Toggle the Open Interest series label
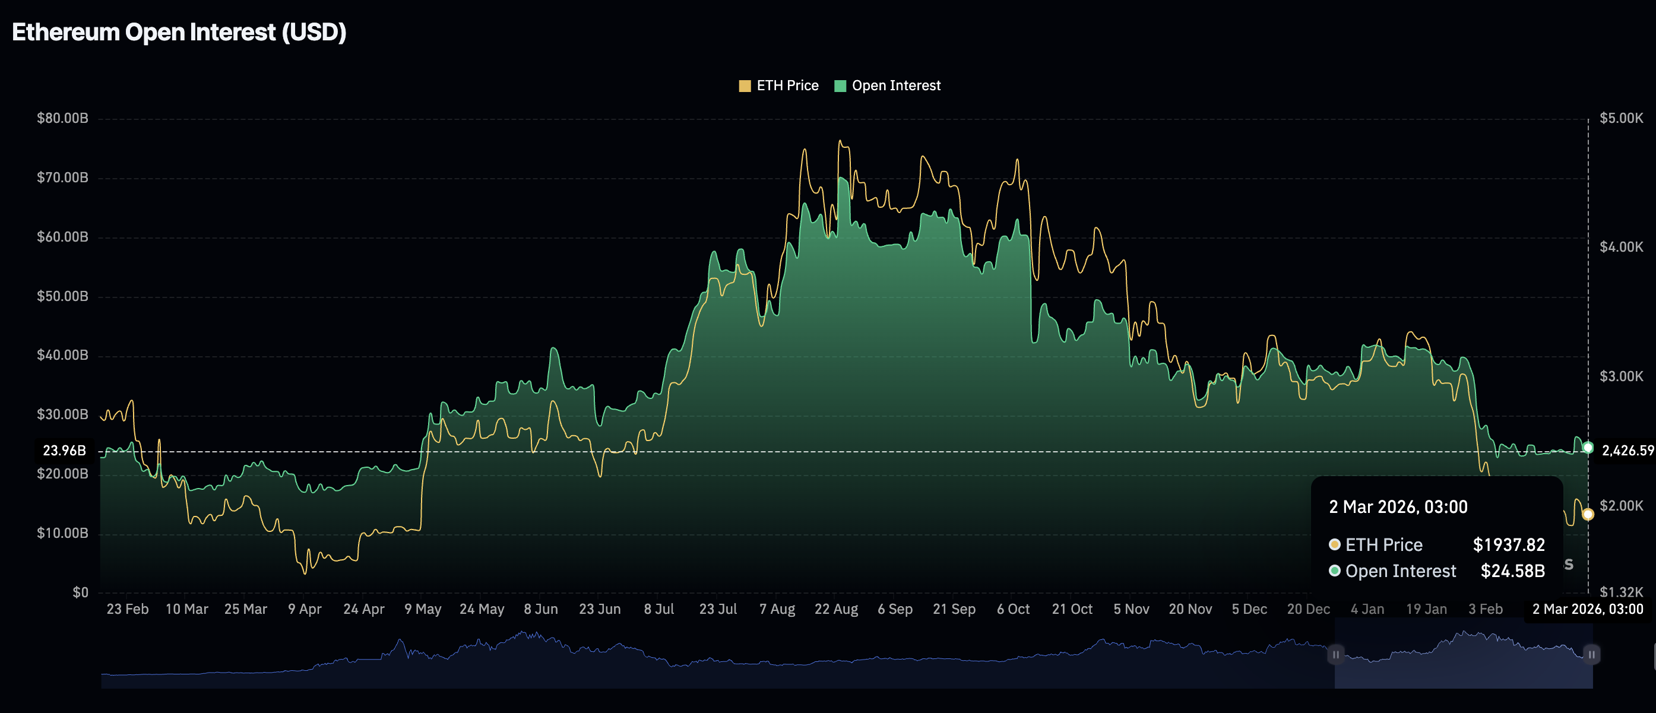Screen dimensions: 1656x713 pyautogui.click(x=895, y=85)
